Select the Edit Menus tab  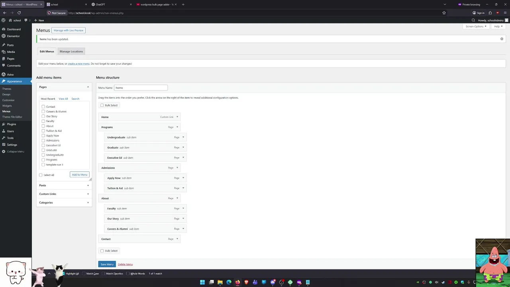pyautogui.click(x=47, y=51)
